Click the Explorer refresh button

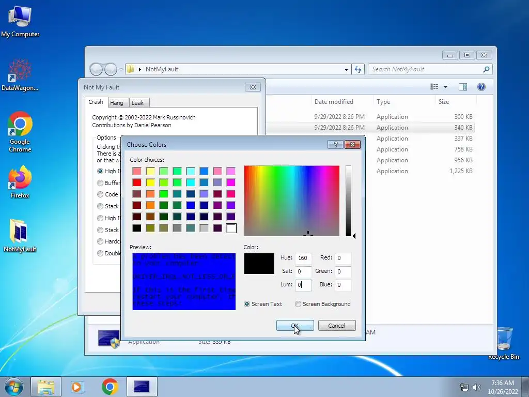[358, 70]
